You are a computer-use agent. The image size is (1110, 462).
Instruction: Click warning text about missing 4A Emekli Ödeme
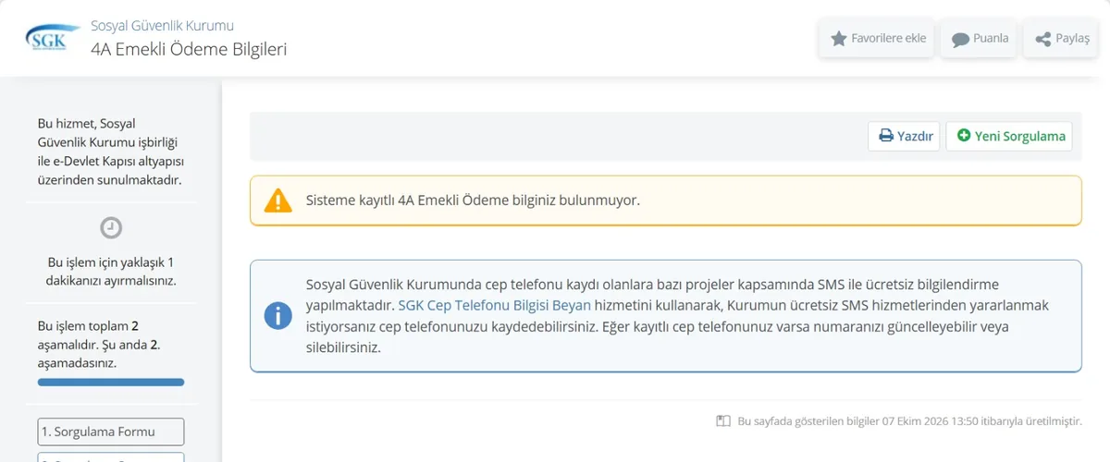(473, 201)
